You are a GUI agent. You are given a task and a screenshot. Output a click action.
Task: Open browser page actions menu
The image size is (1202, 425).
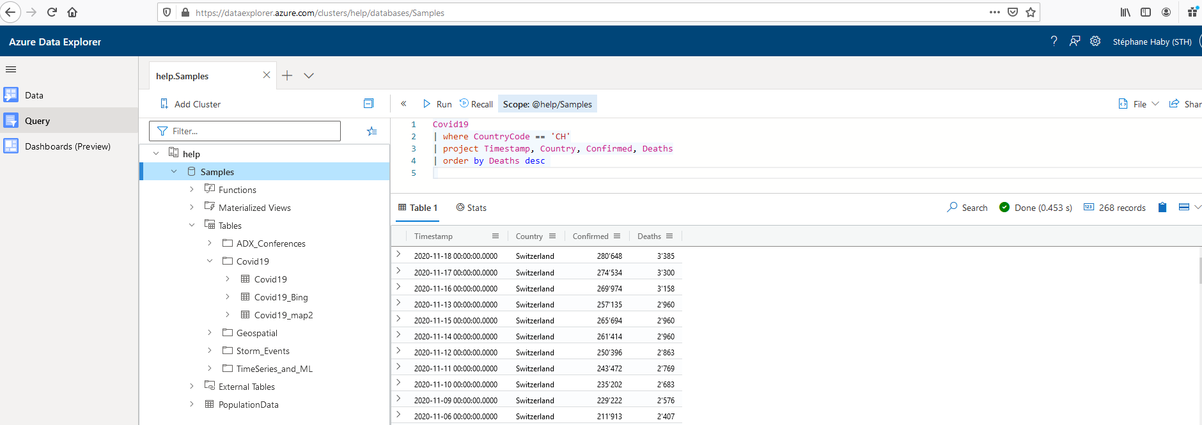point(994,12)
